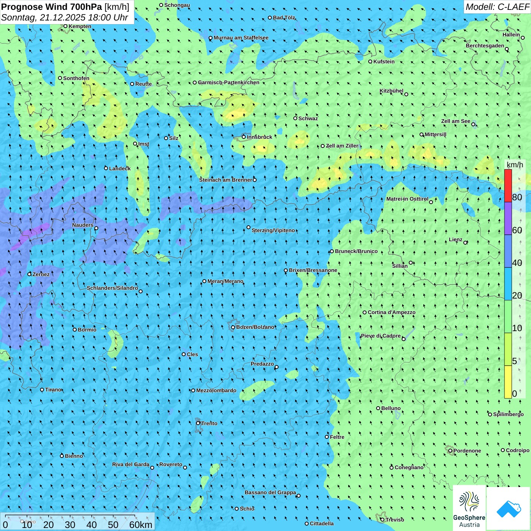Image resolution: width=531 pixels, height=531 pixels.
Task: Click the Trento city label
Action: coord(209,423)
